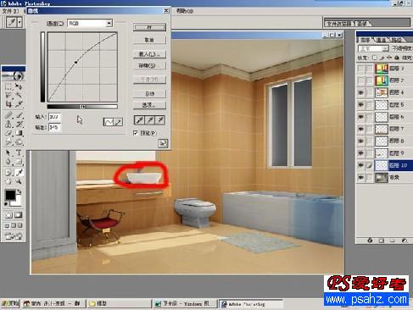Select the Slice tool
This screenshot has width=413, height=310.
(19, 104)
